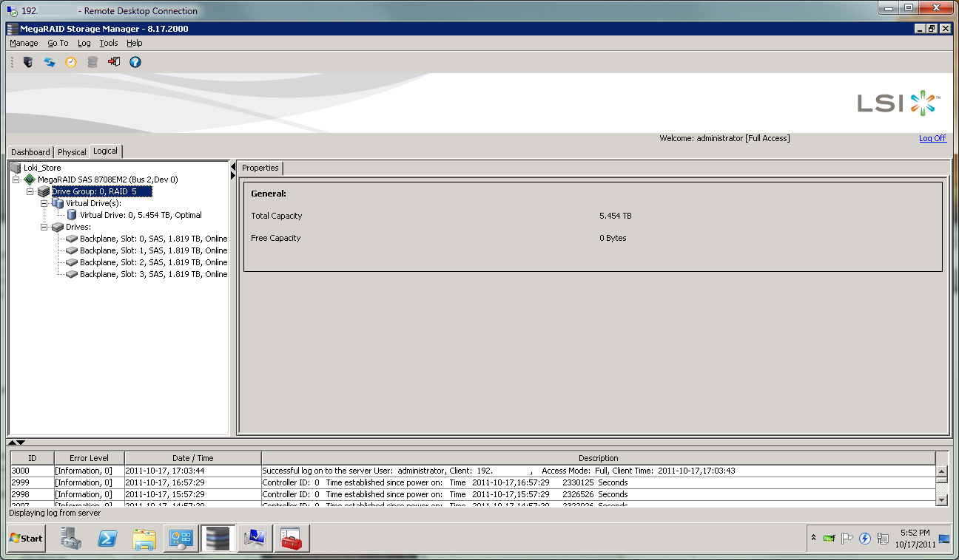Collapse the Drive Group 0 node
The width and height of the screenshot is (959, 560).
pyautogui.click(x=30, y=191)
